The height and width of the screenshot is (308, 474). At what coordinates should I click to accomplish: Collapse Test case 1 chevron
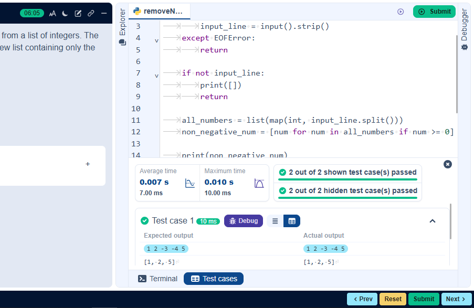pos(433,221)
